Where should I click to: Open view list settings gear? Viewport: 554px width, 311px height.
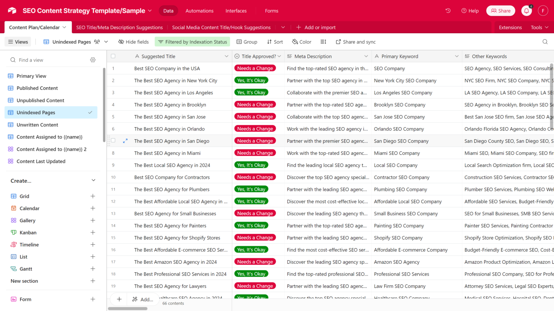click(x=93, y=60)
